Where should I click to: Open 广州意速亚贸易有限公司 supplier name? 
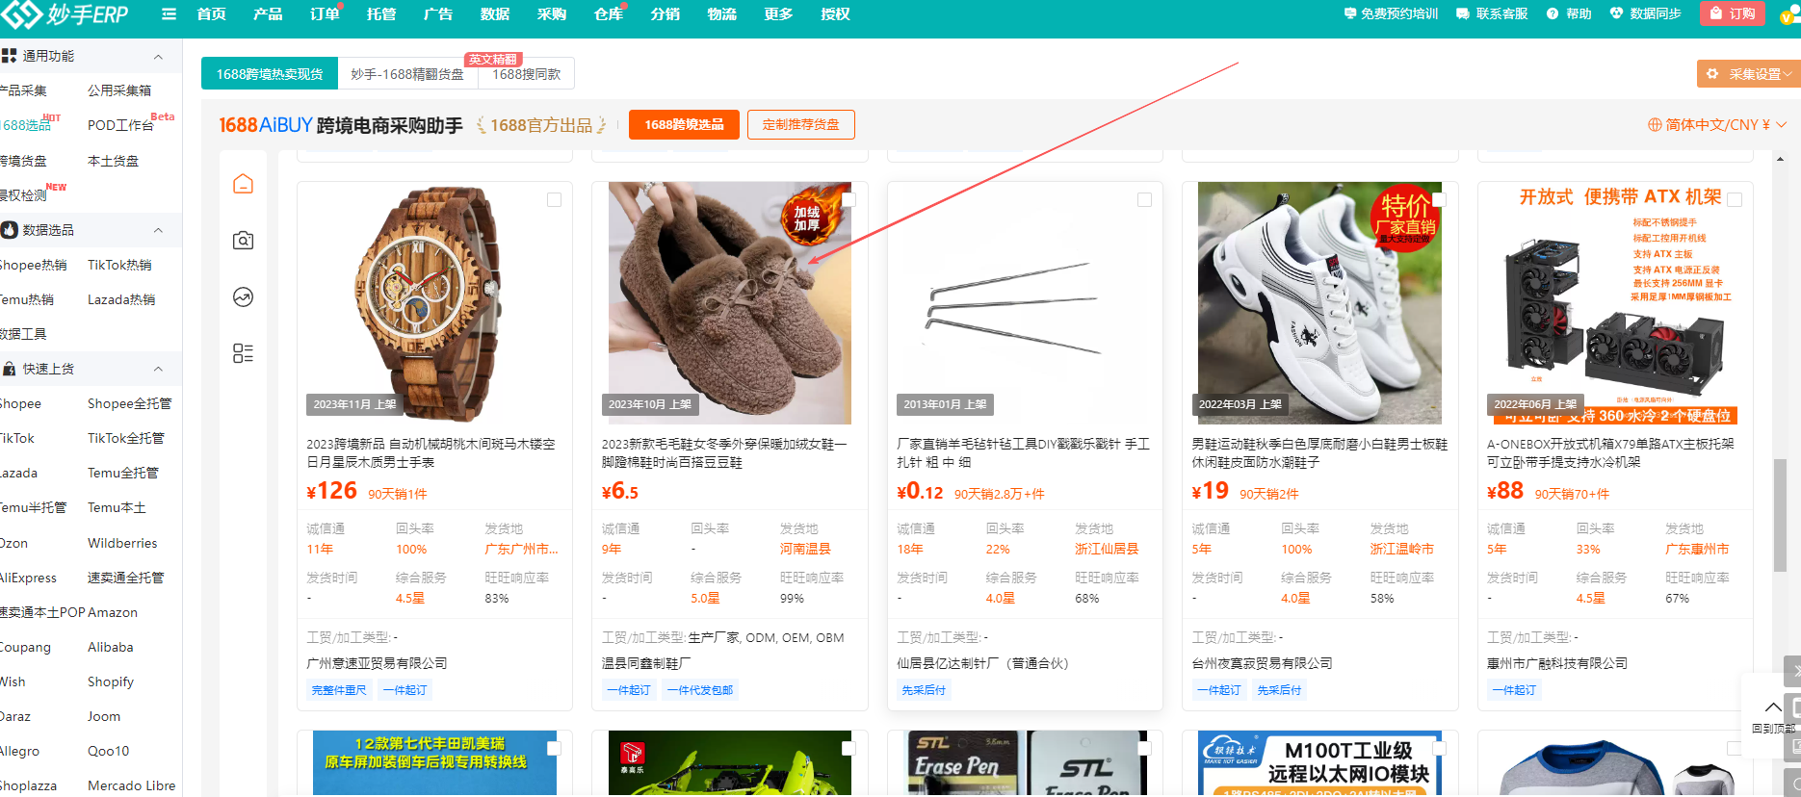(377, 663)
